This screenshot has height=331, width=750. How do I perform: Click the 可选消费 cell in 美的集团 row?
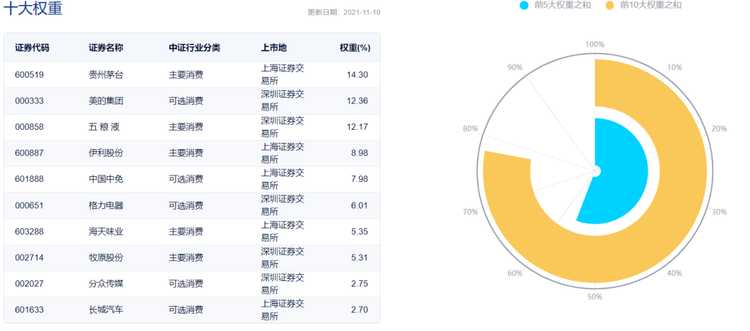pos(186,101)
